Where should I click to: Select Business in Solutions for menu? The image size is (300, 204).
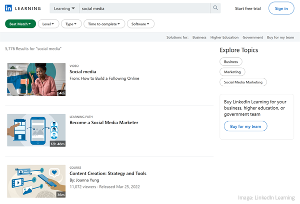coord(199,37)
